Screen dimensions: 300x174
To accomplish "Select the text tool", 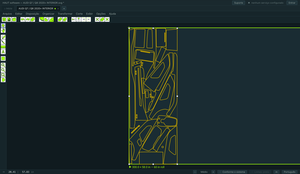I will coord(3,52).
